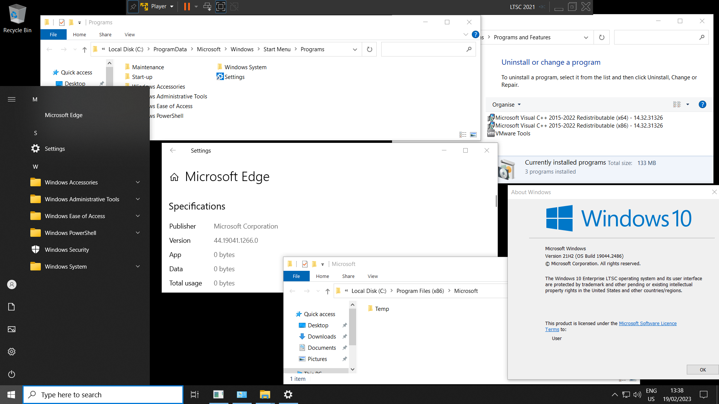Expand Windows Accessories in the Start menu
Image resolution: width=719 pixels, height=404 pixels.
[x=138, y=182]
